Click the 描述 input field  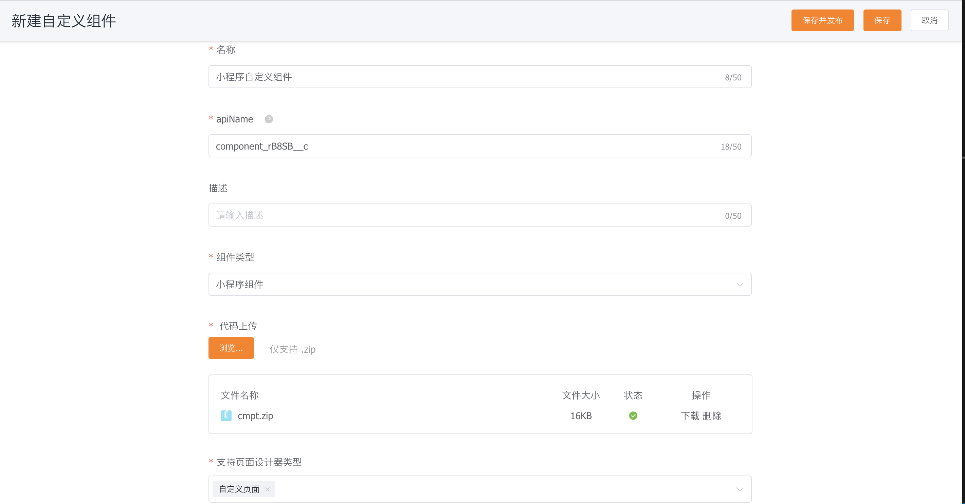[x=480, y=215]
